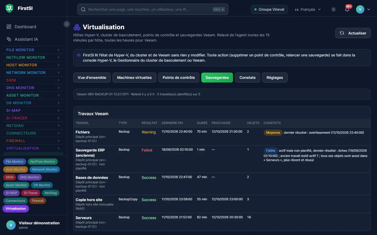Image resolution: width=377 pixels, height=235 pixels.
Task: Open the user menu chevron
Action: (x=369, y=9)
